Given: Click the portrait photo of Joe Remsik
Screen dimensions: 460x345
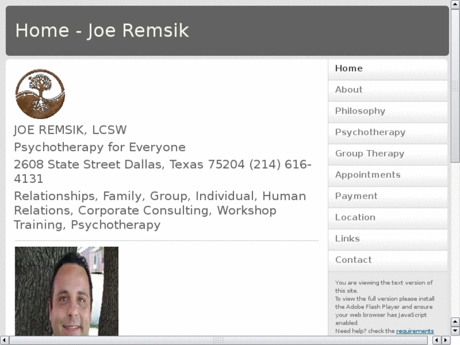Looking at the screenshot, I should click(66, 291).
